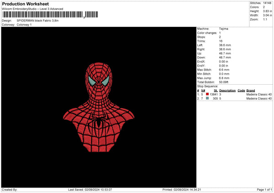Click the Machine value Tajima
This screenshot has height=193, width=274.
tap(223, 28)
